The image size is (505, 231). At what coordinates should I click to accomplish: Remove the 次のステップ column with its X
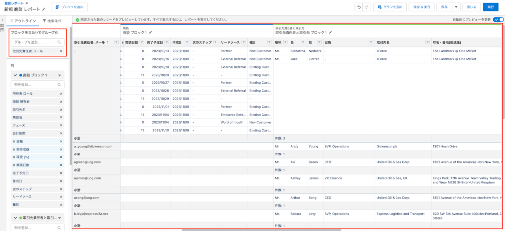61,189
